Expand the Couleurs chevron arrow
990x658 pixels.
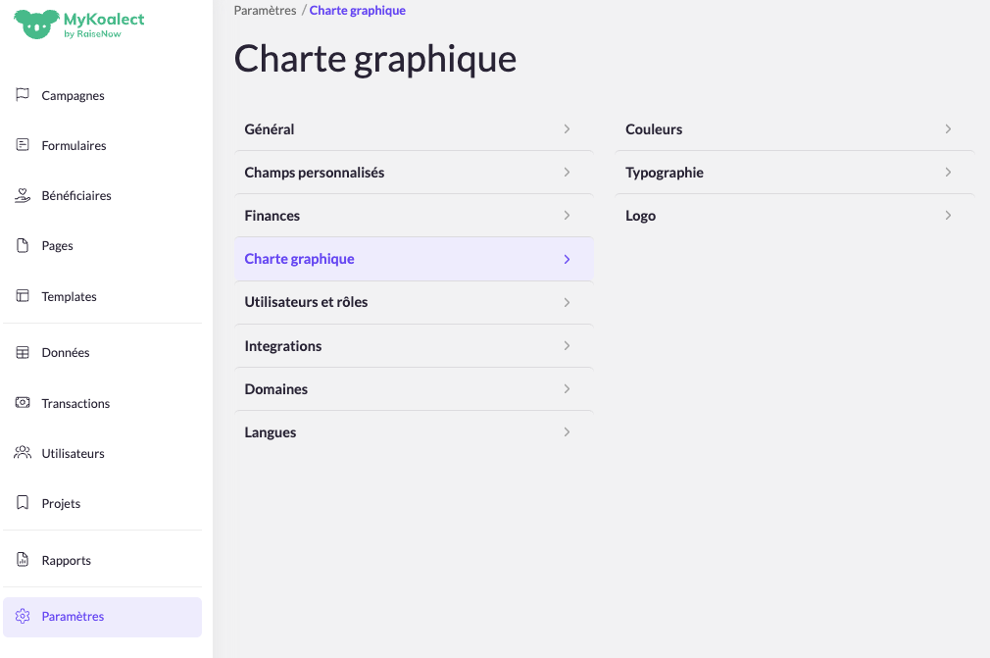948,128
